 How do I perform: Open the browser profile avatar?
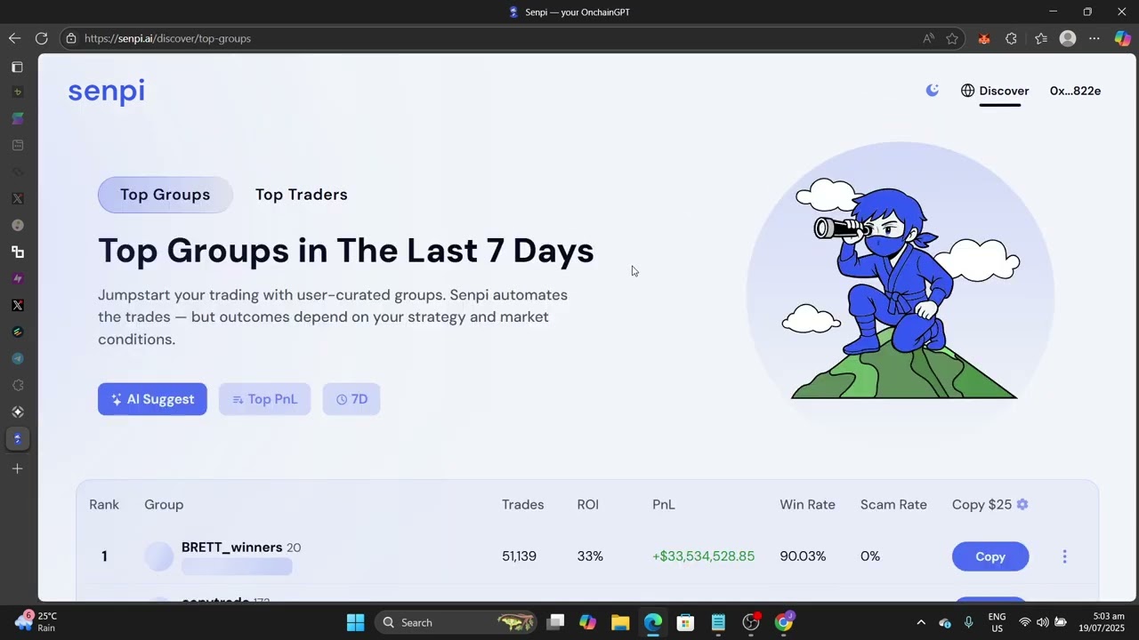pyautogui.click(x=1068, y=38)
